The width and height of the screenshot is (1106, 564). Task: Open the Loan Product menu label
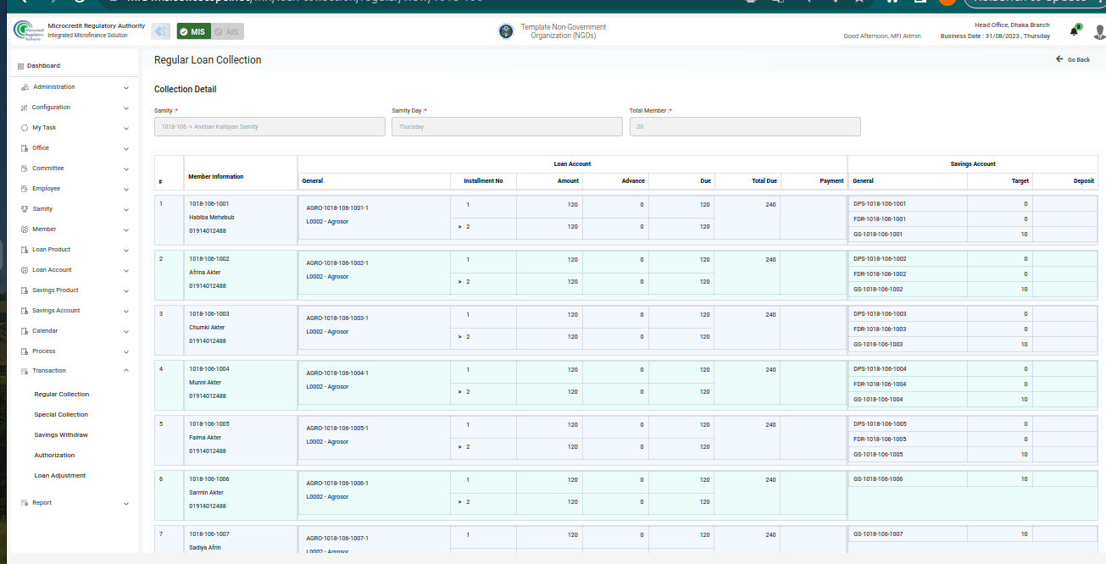[x=52, y=250]
